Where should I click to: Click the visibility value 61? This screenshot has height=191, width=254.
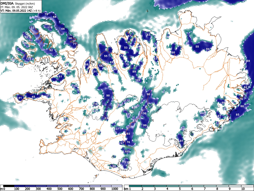coord(60,76)
